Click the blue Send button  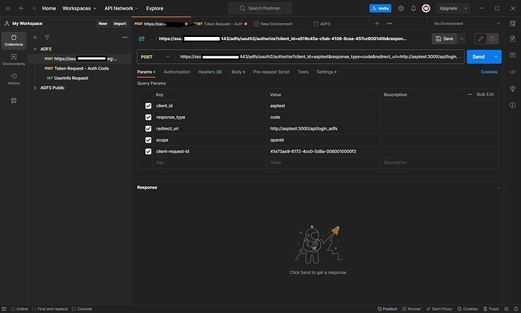tap(479, 57)
